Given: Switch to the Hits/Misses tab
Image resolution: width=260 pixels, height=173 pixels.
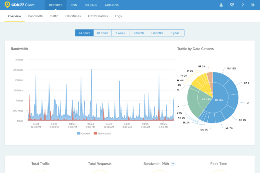Looking at the screenshot, I should 73,16.
